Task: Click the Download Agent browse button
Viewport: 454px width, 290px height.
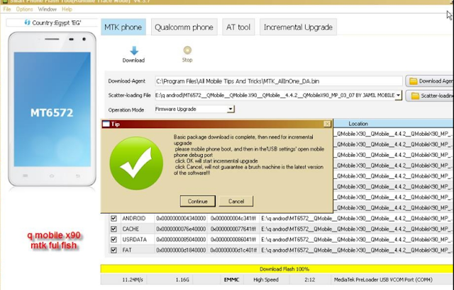Action: click(x=430, y=81)
